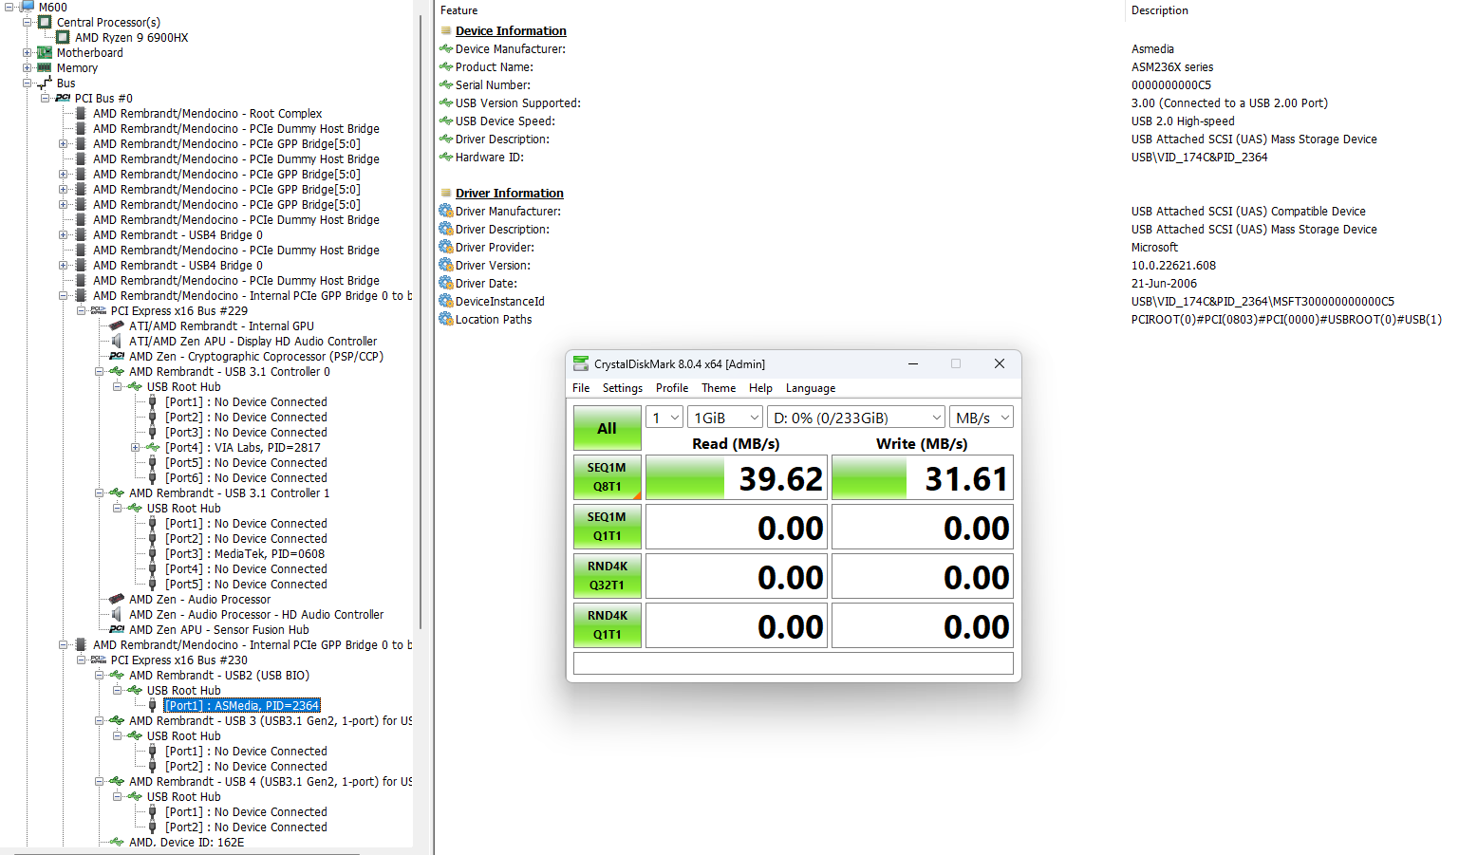Screen dimensions: 1459x855
Task: Open the Help menu in CrystalDiskMark
Action: tap(760, 388)
